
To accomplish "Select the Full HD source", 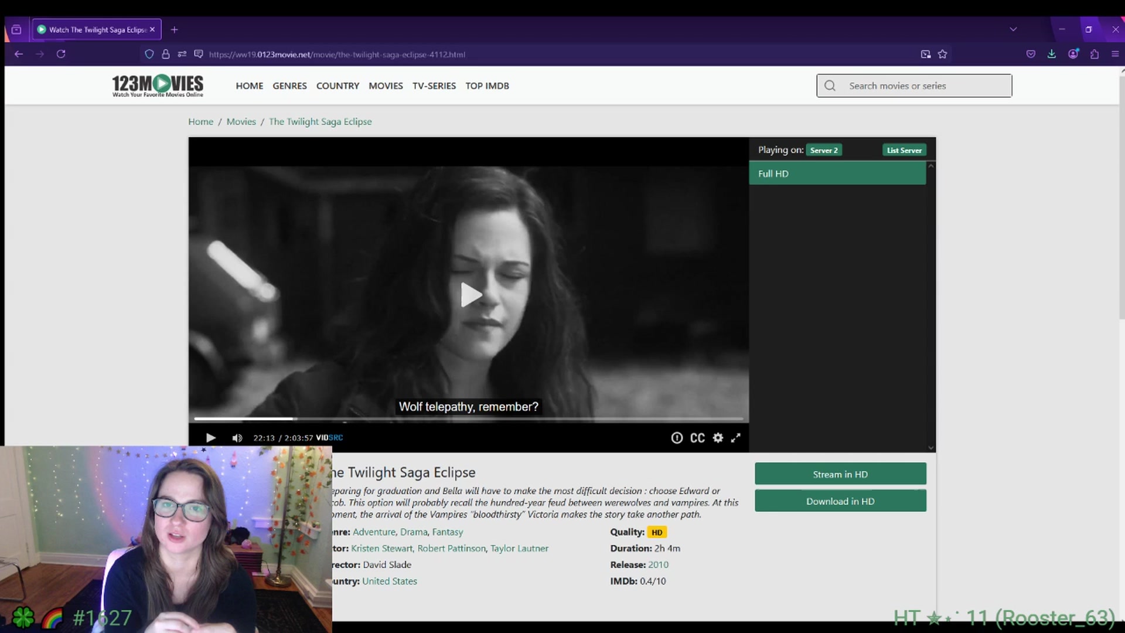I will pyautogui.click(x=837, y=173).
